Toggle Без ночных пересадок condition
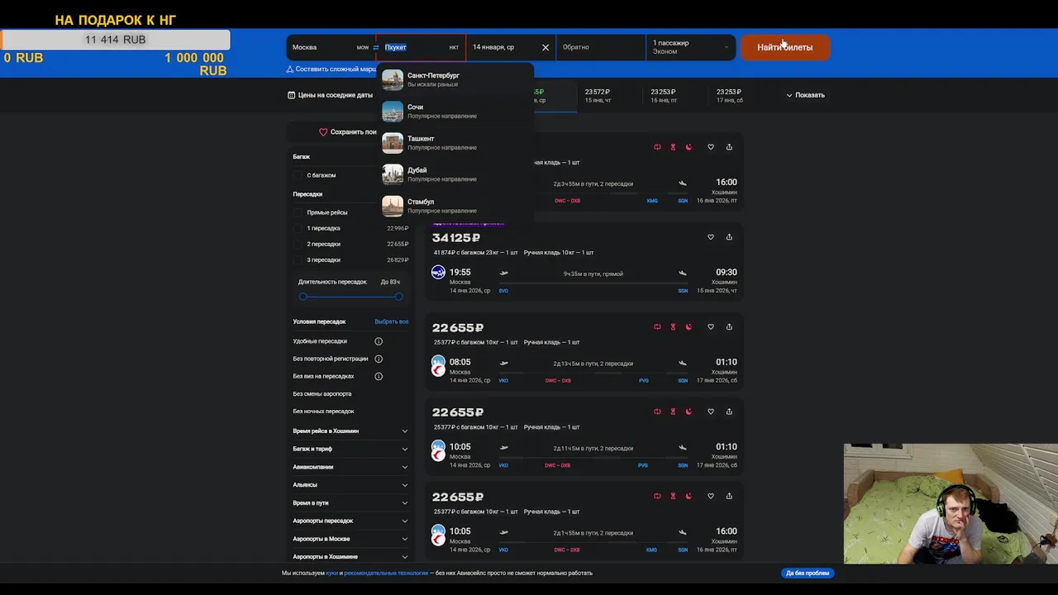This screenshot has height=595, width=1058. [323, 411]
